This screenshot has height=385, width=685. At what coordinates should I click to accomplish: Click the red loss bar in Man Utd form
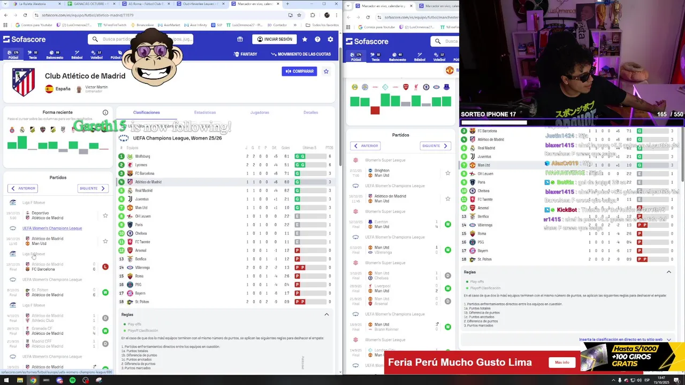click(x=375, y=111)
